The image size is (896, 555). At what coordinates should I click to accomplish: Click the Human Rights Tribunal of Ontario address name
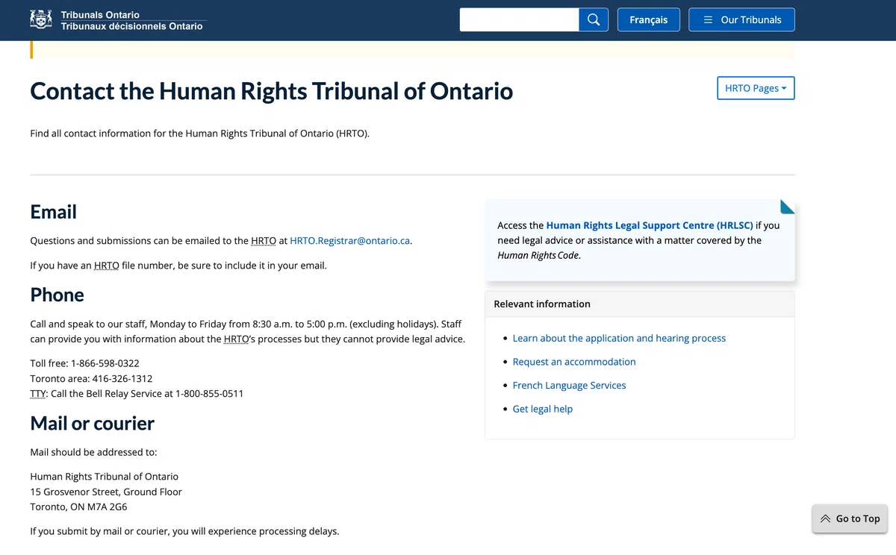[x=105, y=476]
